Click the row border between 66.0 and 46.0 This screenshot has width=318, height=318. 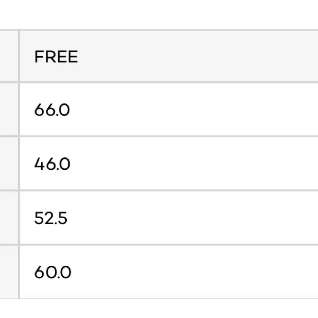click(159, 136)
